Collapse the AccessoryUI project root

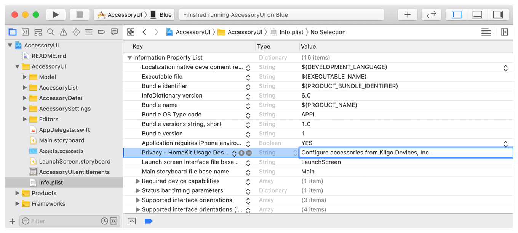pos(10,46)
